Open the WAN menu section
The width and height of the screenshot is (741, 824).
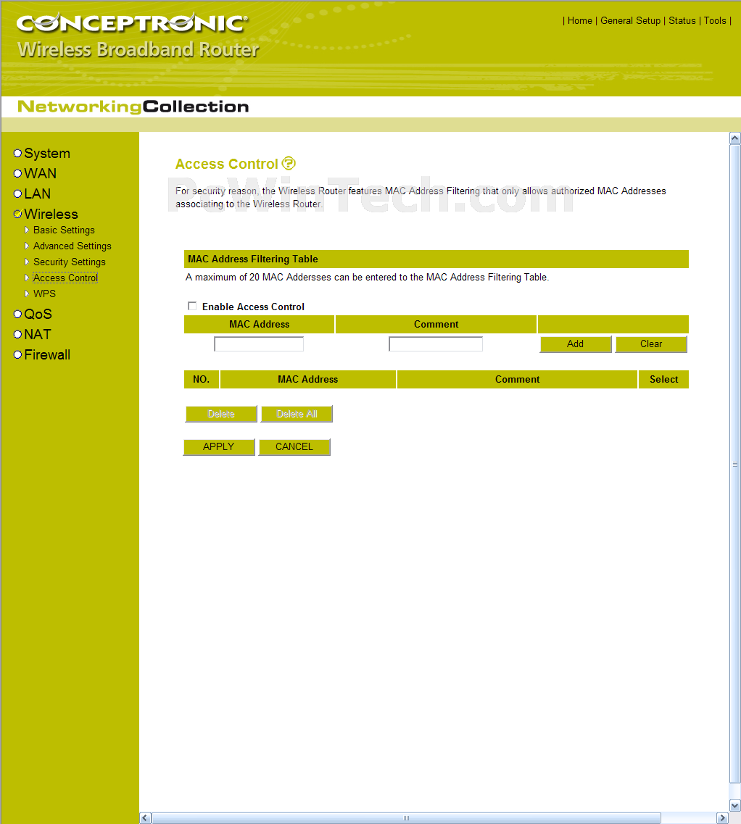tap(40, 173)
